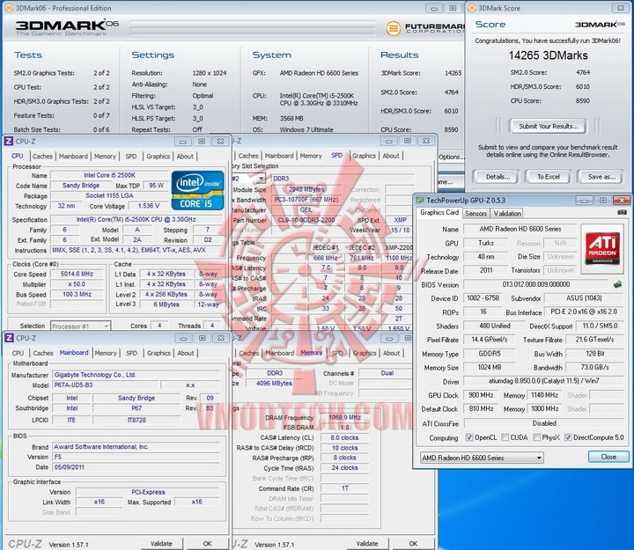
Task: Click the Options button in 3DMark06
Action: 451,157
